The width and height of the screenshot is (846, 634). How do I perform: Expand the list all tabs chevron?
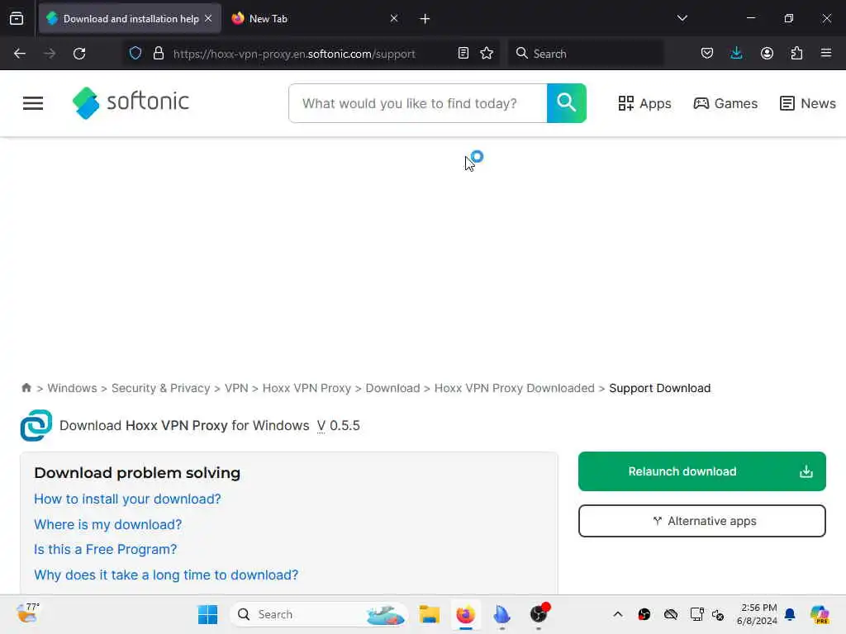(682, 18)
